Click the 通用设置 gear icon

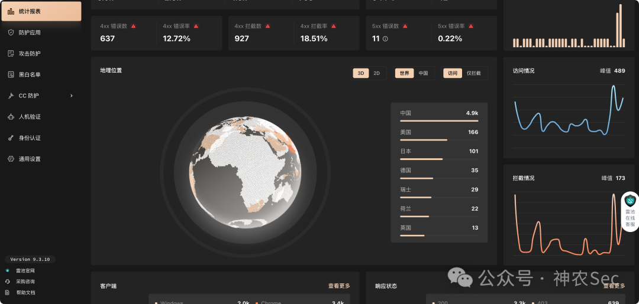click(11, 159)
